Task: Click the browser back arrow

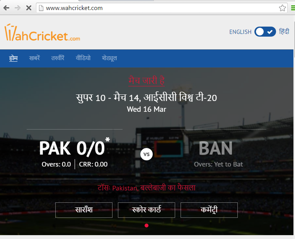Action: (7, 8)
